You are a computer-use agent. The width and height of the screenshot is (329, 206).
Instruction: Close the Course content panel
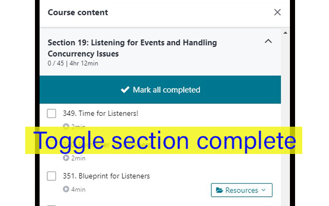(x=277, y=12)
